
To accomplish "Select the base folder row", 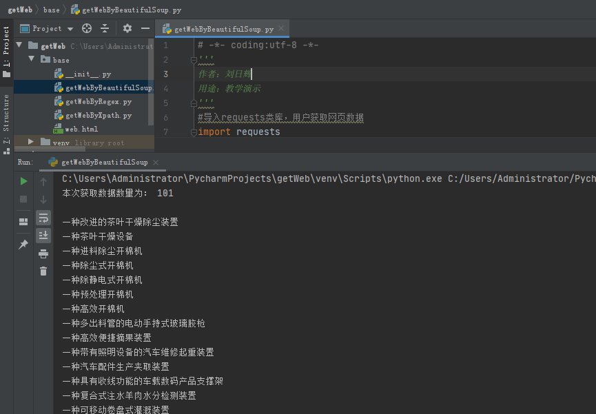I will click(x=83, y=60).
